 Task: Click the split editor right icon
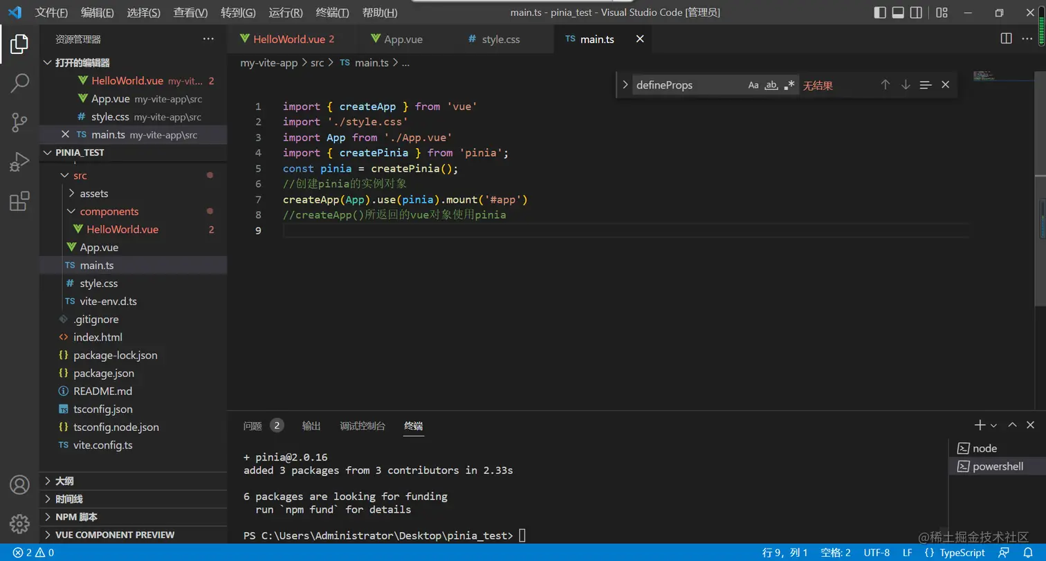click(1006, 39)
